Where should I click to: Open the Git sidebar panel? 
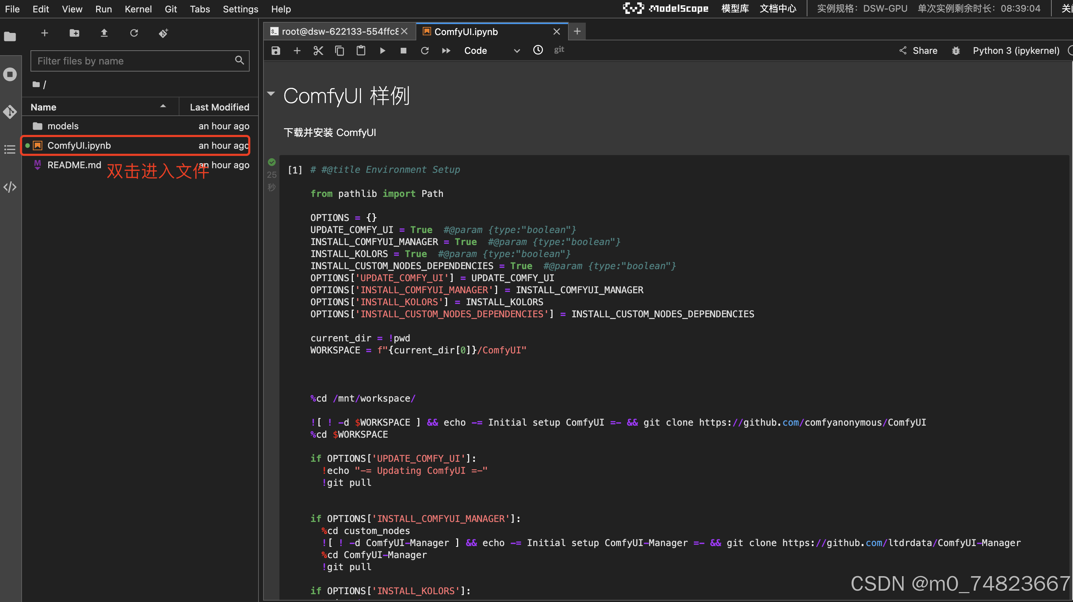pyautogui.click(x=10, y=112)
